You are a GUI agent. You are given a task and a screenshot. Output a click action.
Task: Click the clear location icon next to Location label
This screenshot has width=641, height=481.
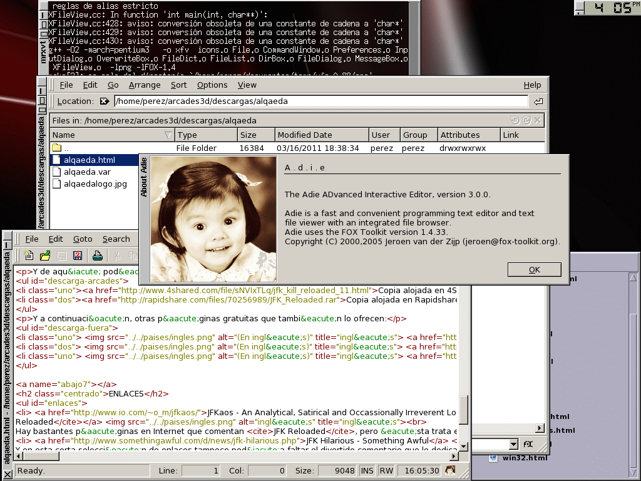(105, 101)
